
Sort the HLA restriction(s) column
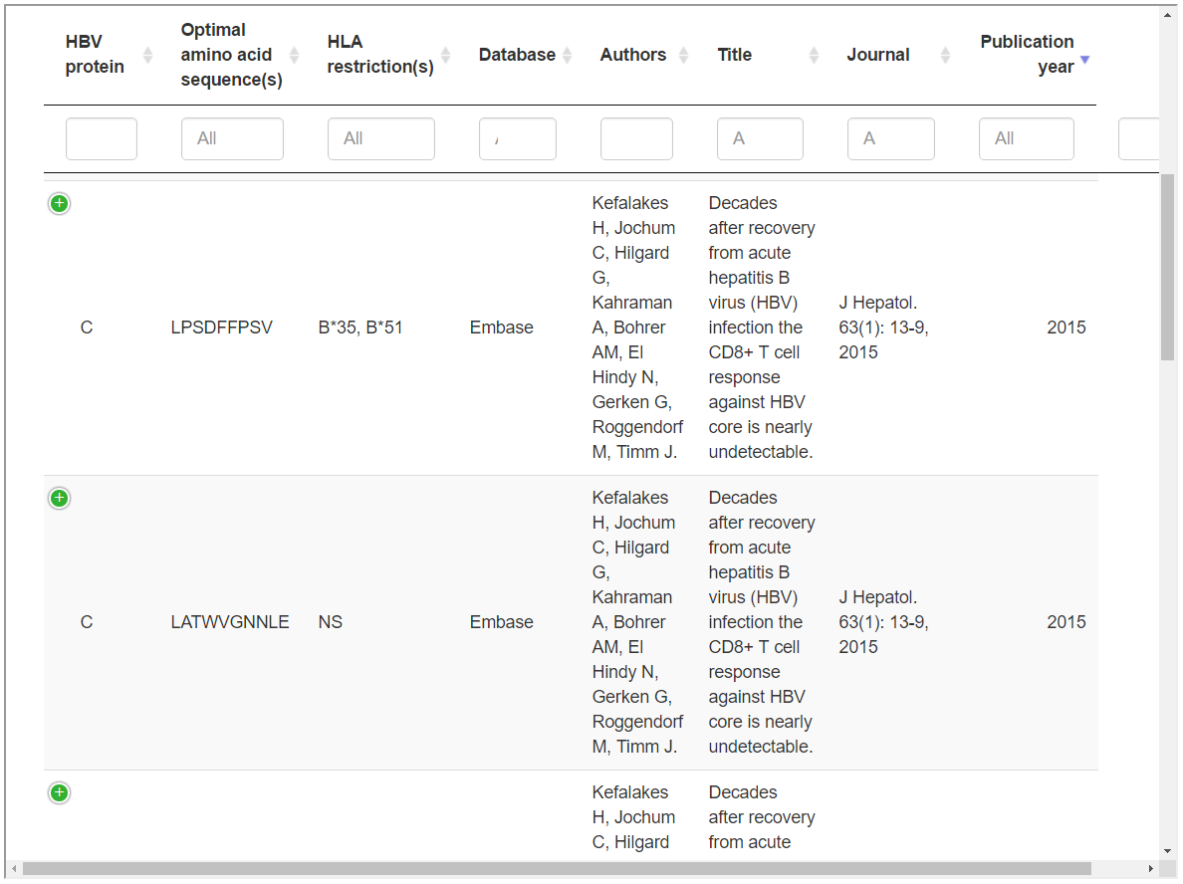(445, 55)
